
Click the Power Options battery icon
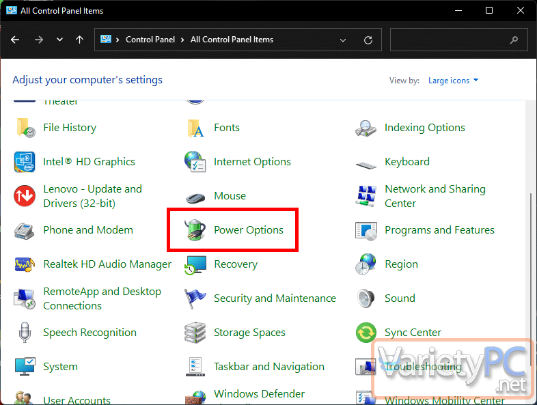click(195, 229)
